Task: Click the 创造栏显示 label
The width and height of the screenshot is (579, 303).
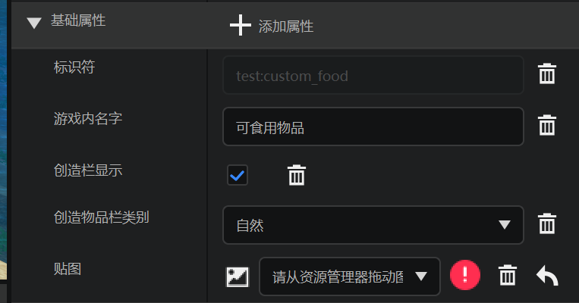Action: (x=88, y=170)
